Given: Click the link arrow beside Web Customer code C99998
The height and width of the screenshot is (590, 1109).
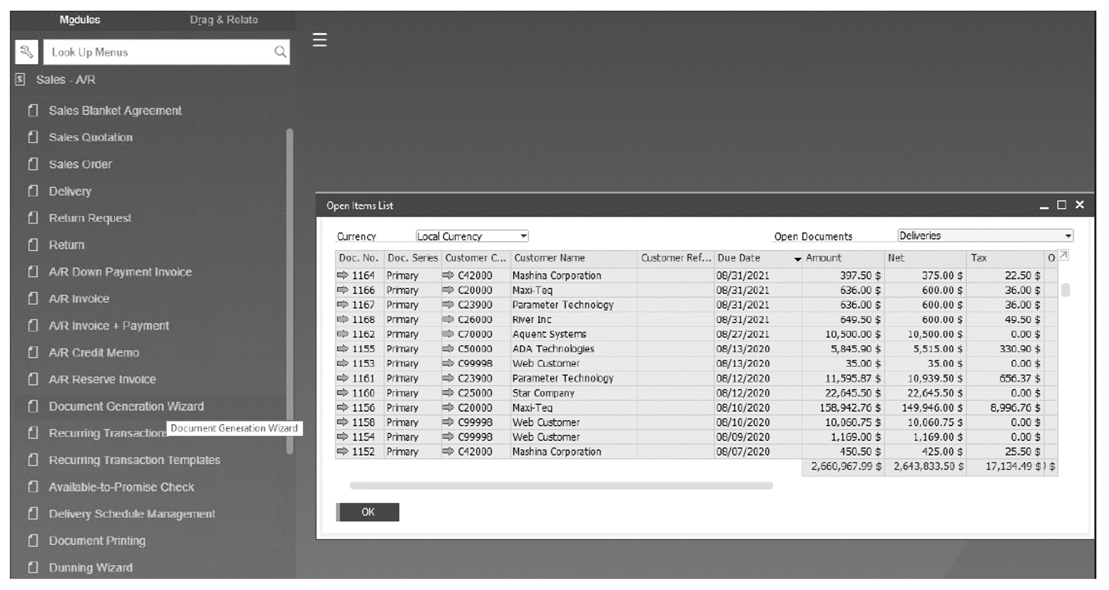Looking at the screenshot, I should click(x=447, y=363).
